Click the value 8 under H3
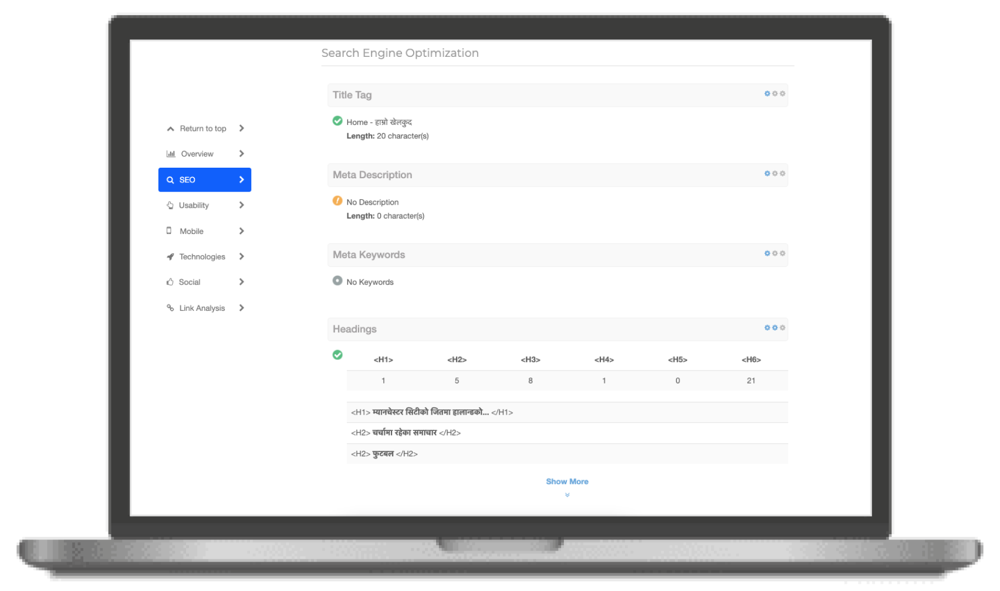This screenshot has width=1000, height=591. (x=531, y=381)
